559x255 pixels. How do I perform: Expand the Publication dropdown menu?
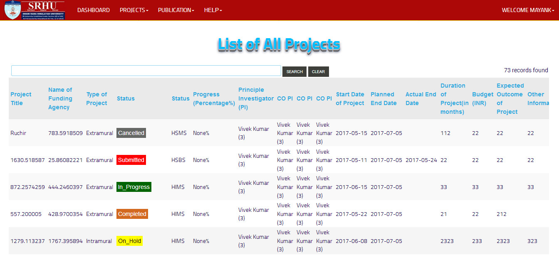pyautogui.click(x=176, y=10)
